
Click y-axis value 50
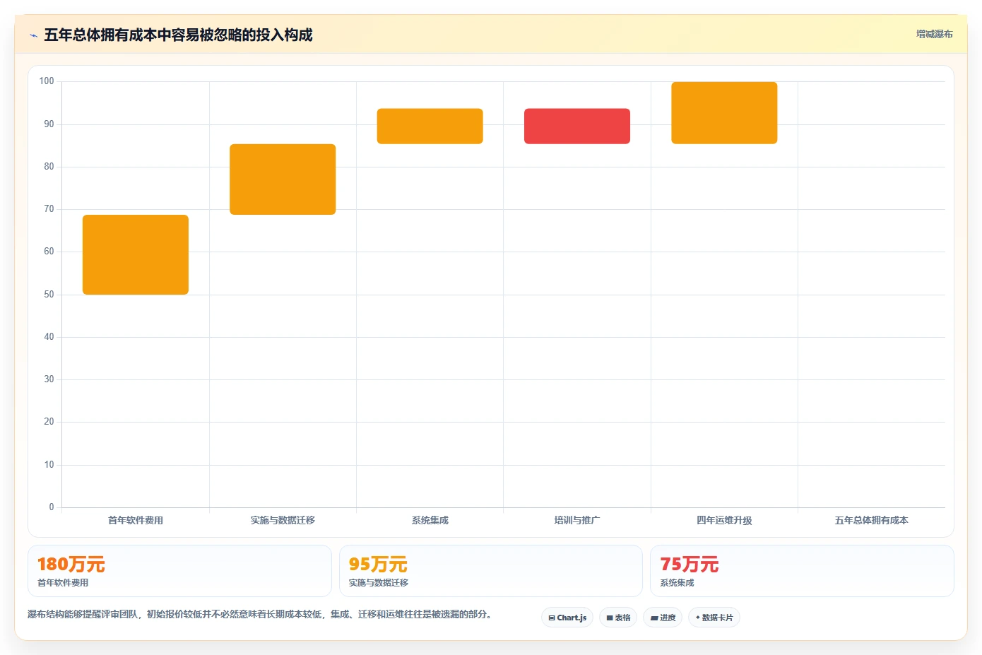[49, 295]
